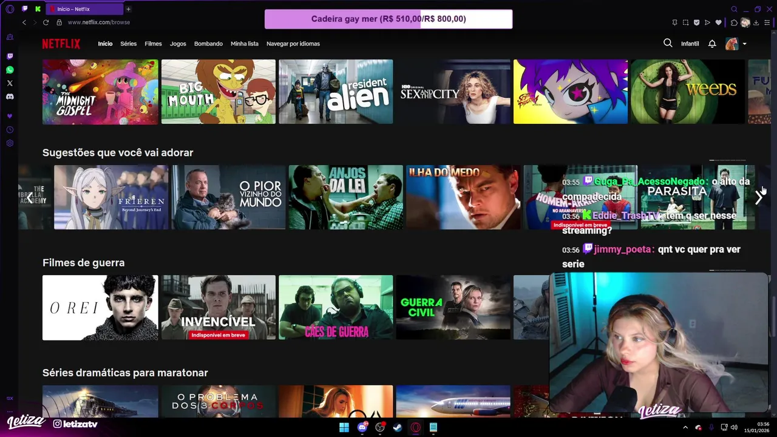Open The Midnight Gospel thumbnail
Viewport: 777px width, 437px height.
tap(100, 92)
